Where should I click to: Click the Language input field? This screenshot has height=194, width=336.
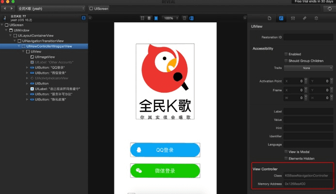[308, 144]
